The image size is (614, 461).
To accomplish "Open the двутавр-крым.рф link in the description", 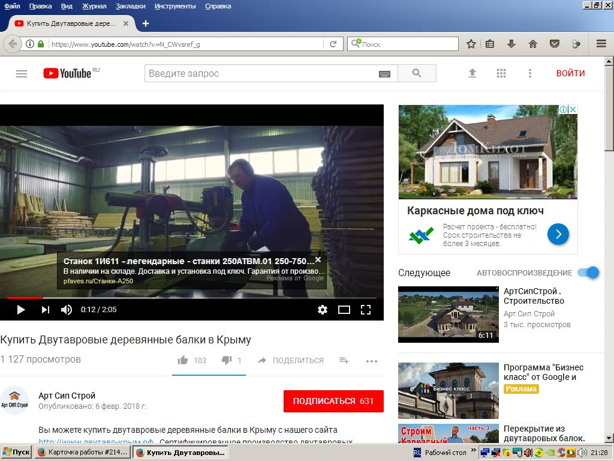I will [x=95, y=442].
